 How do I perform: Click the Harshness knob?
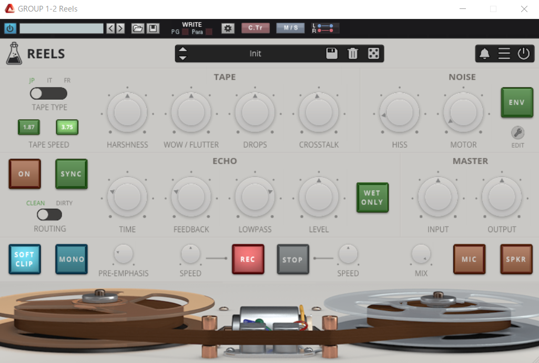(127, 112)
